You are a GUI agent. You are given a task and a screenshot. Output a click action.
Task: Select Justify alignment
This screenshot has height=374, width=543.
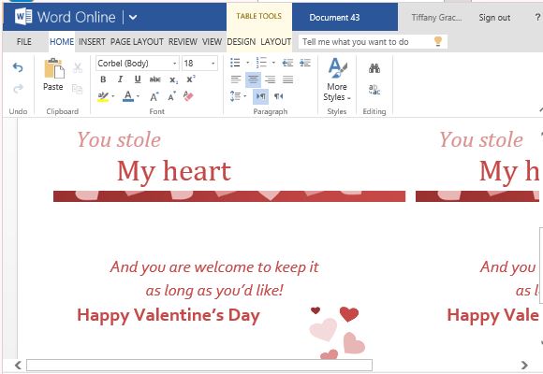click(287, 79)
